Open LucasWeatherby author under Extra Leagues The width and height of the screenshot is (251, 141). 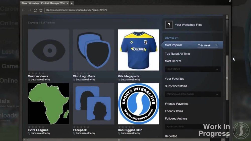40,133
